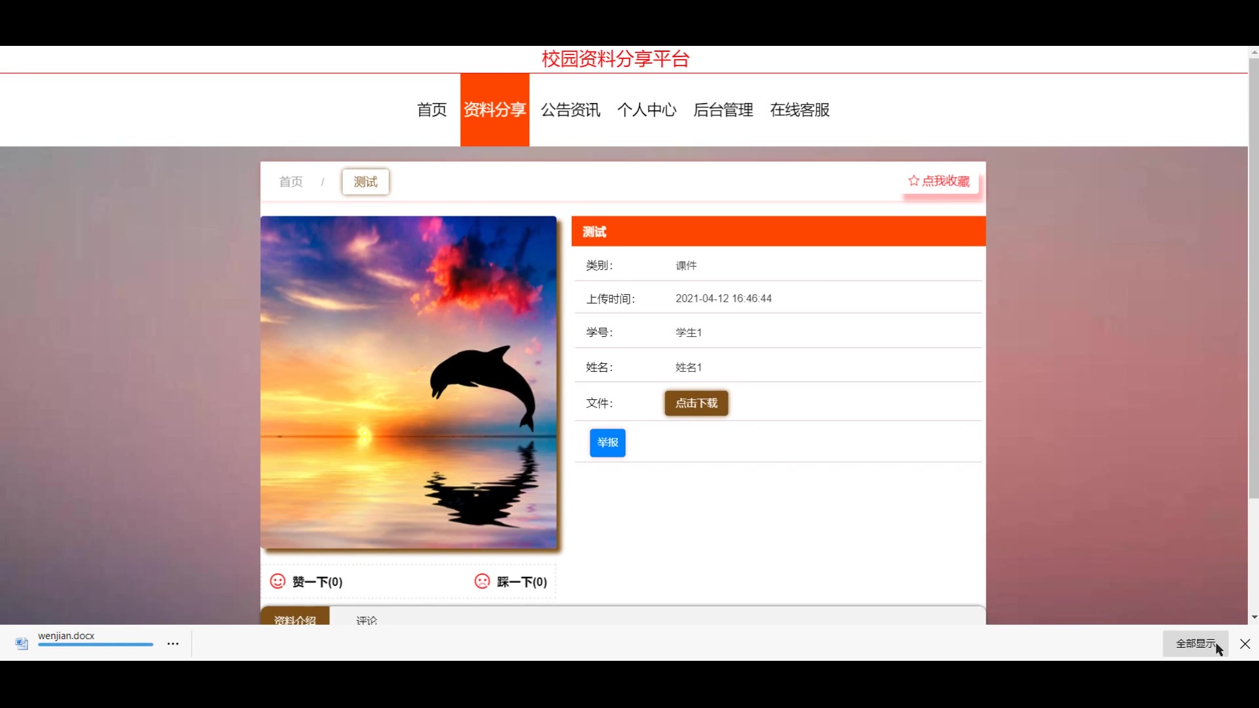
Task: Open 个人中心 in the navigation
Action: [x=647, y=109]
